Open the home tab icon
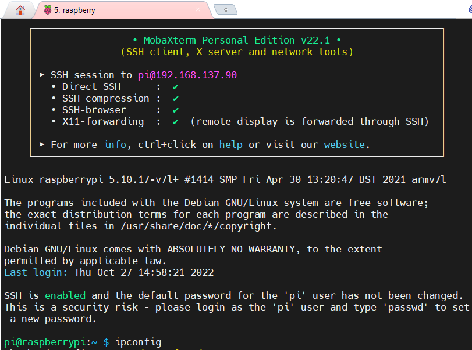Image resolution: width=472 pixels, height=350 pixels. click(x=20, y=10)
